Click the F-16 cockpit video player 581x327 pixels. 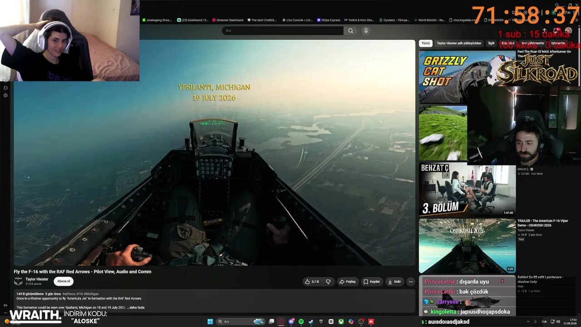214,153
